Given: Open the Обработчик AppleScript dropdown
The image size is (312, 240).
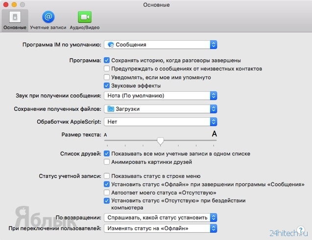Looking at the screenshot, I should pos(160,122).
